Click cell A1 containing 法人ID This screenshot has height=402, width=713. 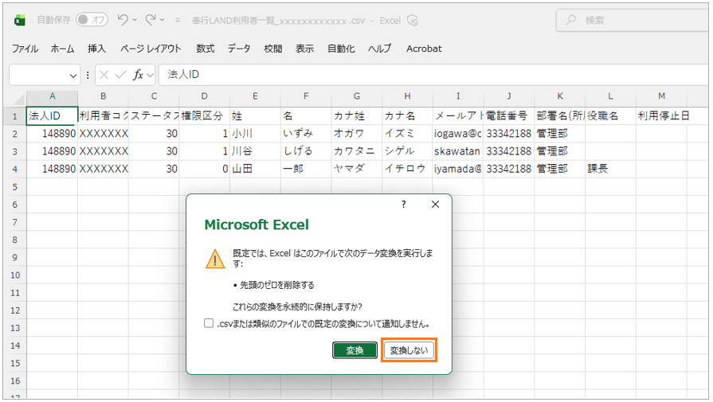pos(53,116)
